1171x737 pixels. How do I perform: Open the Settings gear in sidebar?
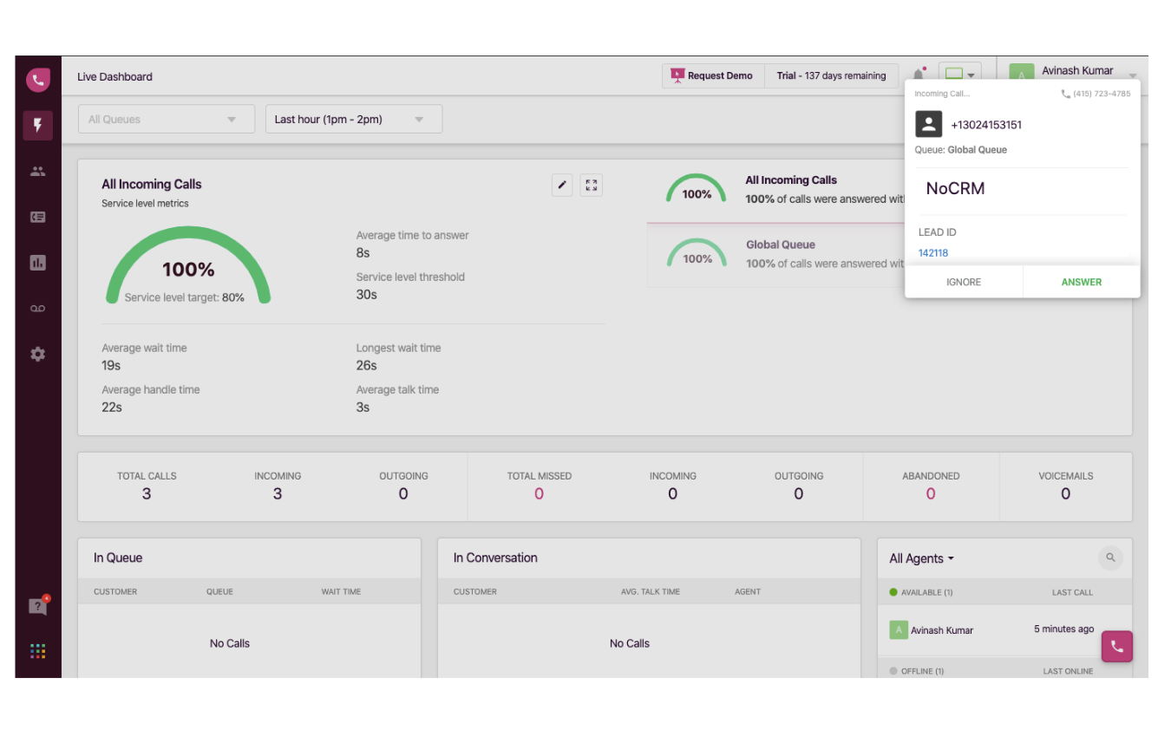[x=37, y=354]
